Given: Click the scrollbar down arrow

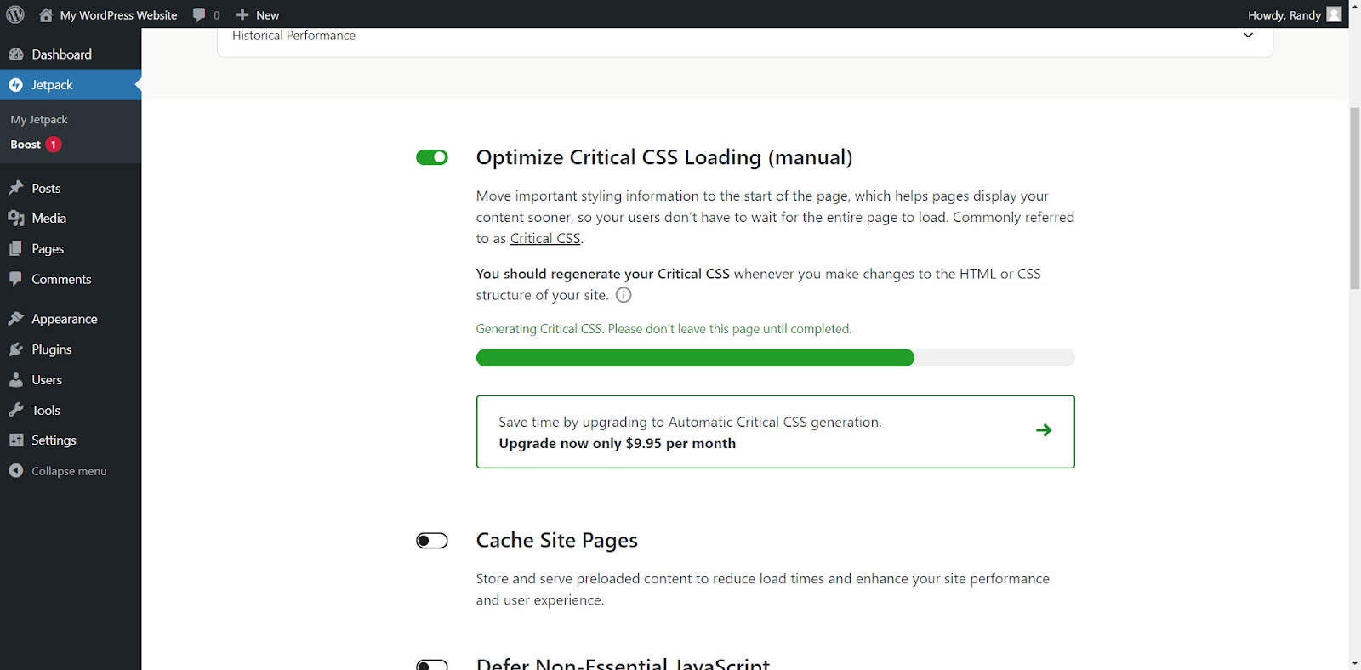Looking at the screenshot, I should (x=1355, y=663).
